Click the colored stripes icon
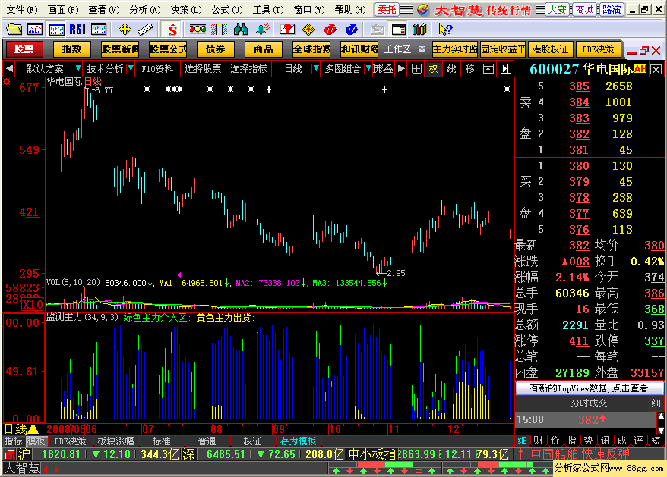Screen dimensions: 667x477 (219, 30)
